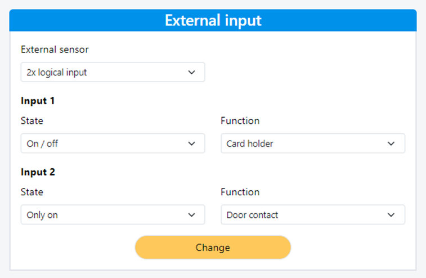
Task: Click the State label under Input 1
Action: (x=32, y=120)
